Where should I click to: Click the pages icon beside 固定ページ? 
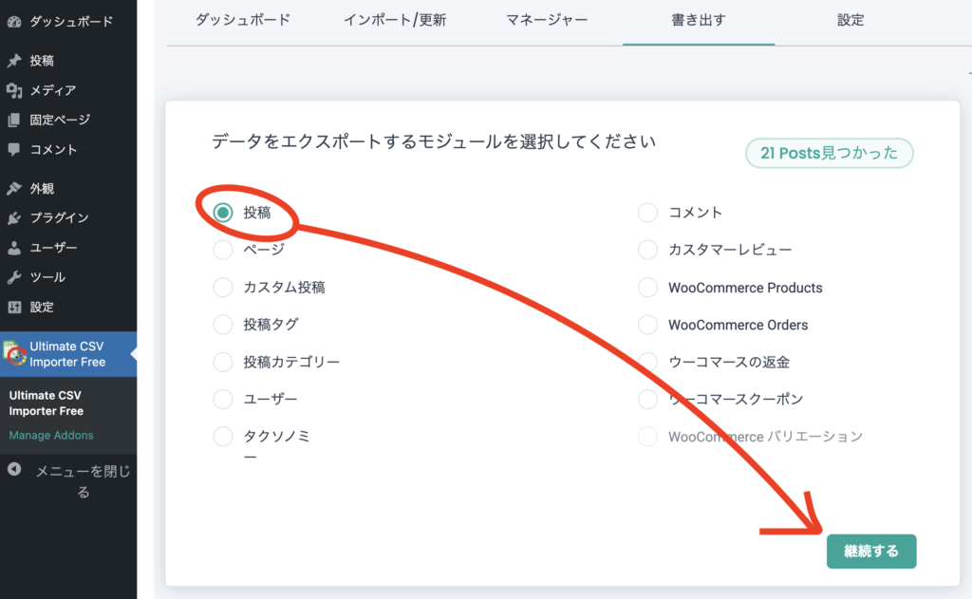[x=14, y=120]
